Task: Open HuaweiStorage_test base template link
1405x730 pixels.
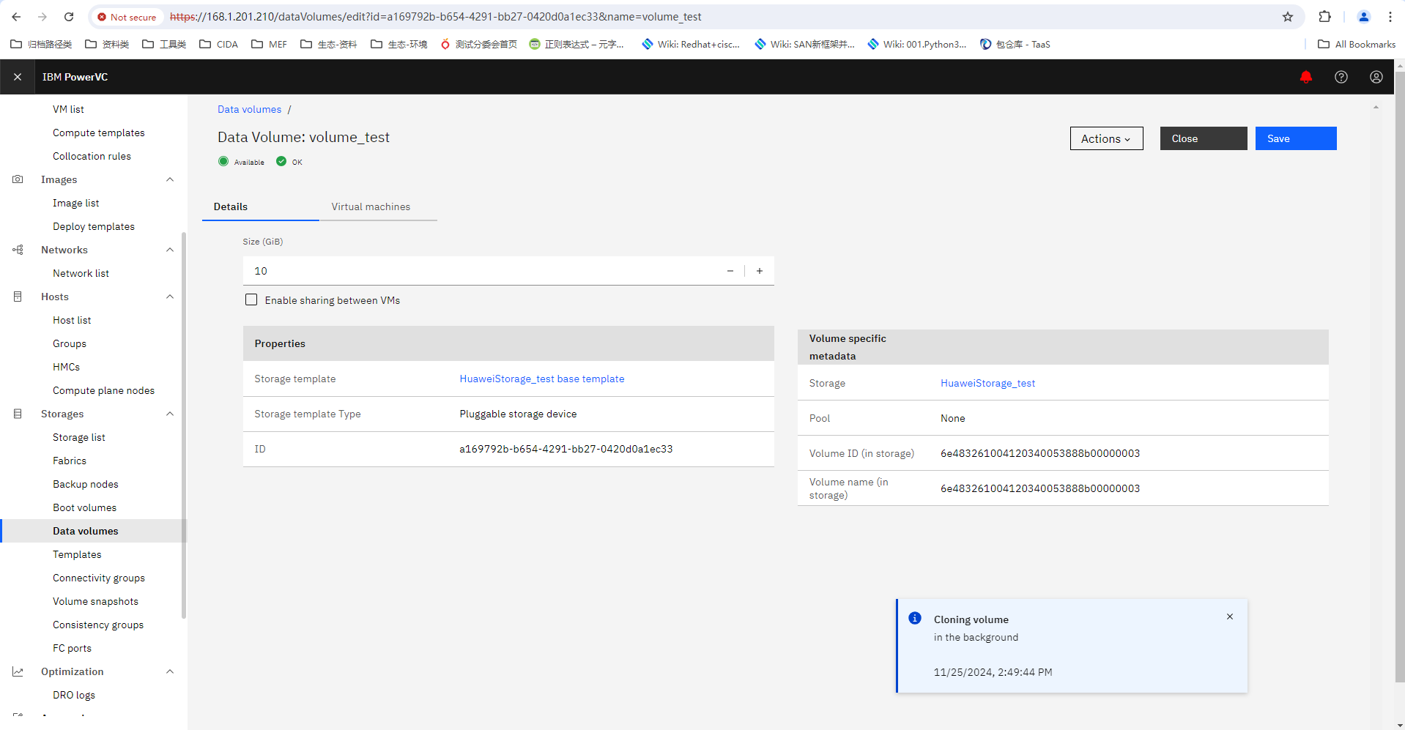Action: point(541,379)
